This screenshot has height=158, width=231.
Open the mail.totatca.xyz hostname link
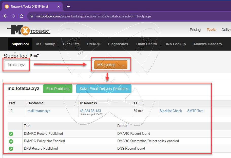pos(39,111)
